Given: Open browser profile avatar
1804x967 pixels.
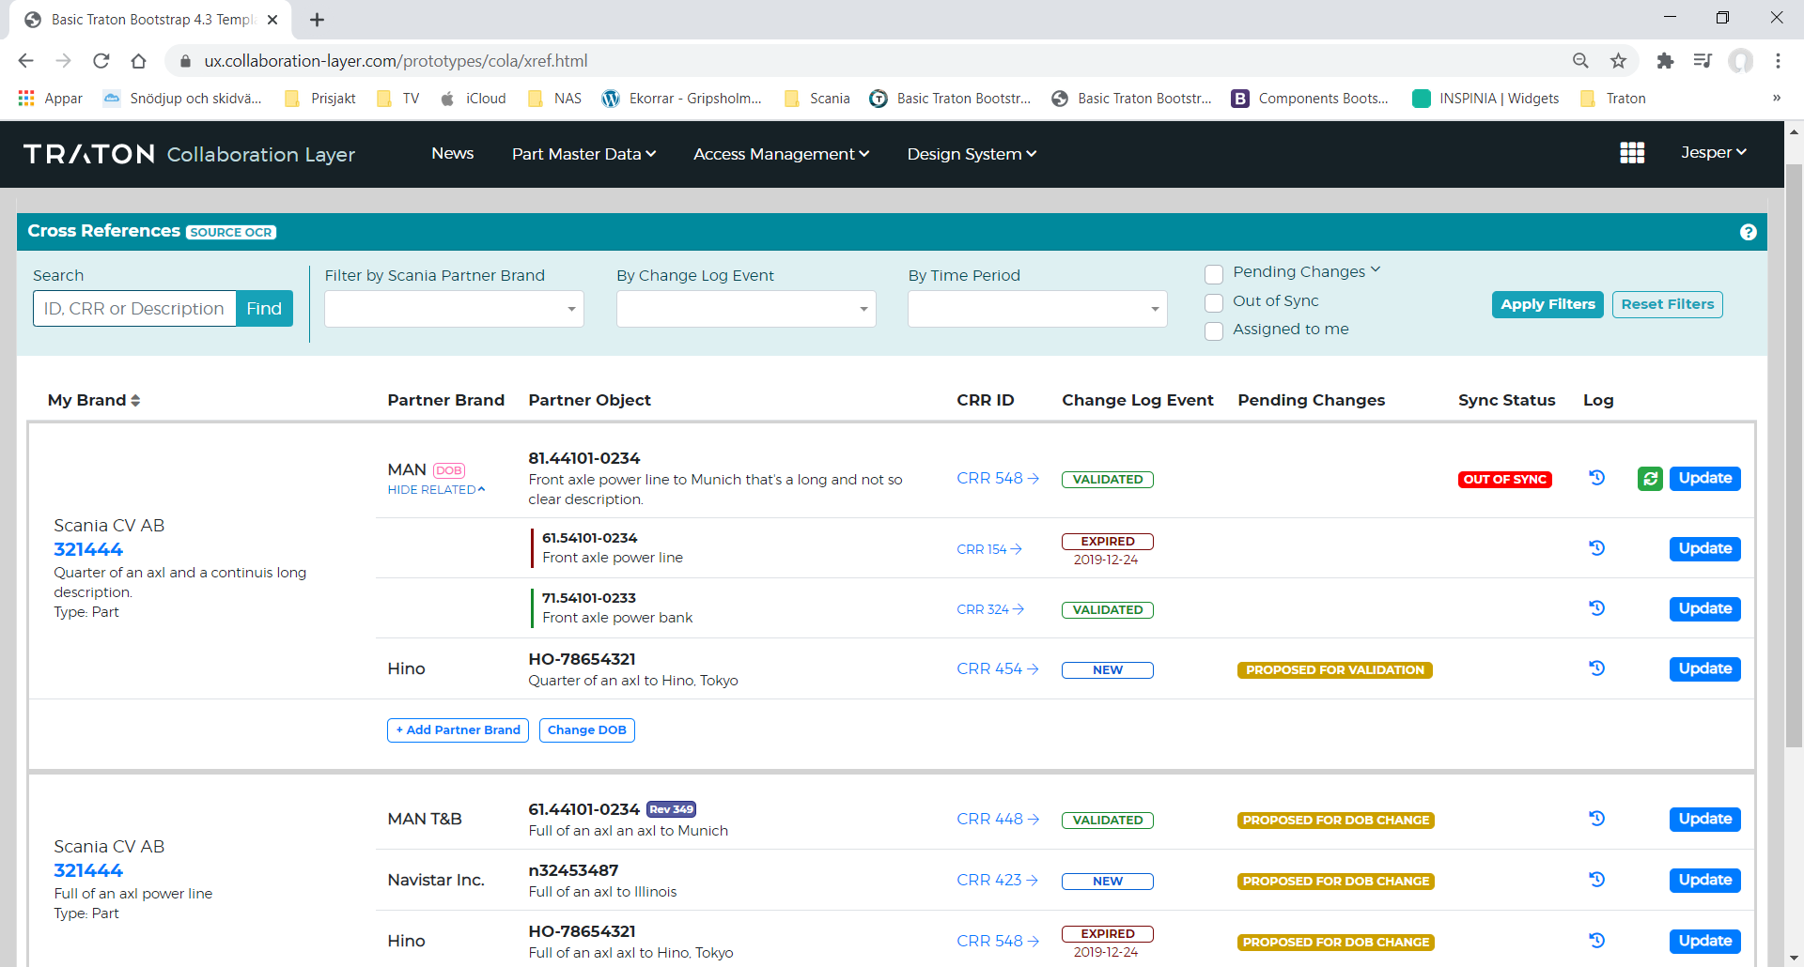Looking at the screenshot, I should (1741, 61).
